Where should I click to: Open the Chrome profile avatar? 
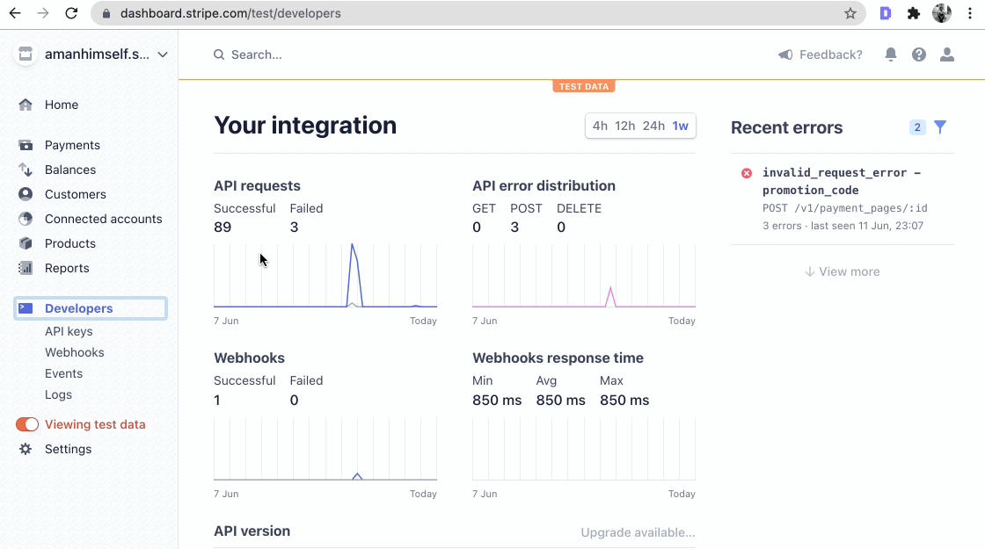coord(942,13)
